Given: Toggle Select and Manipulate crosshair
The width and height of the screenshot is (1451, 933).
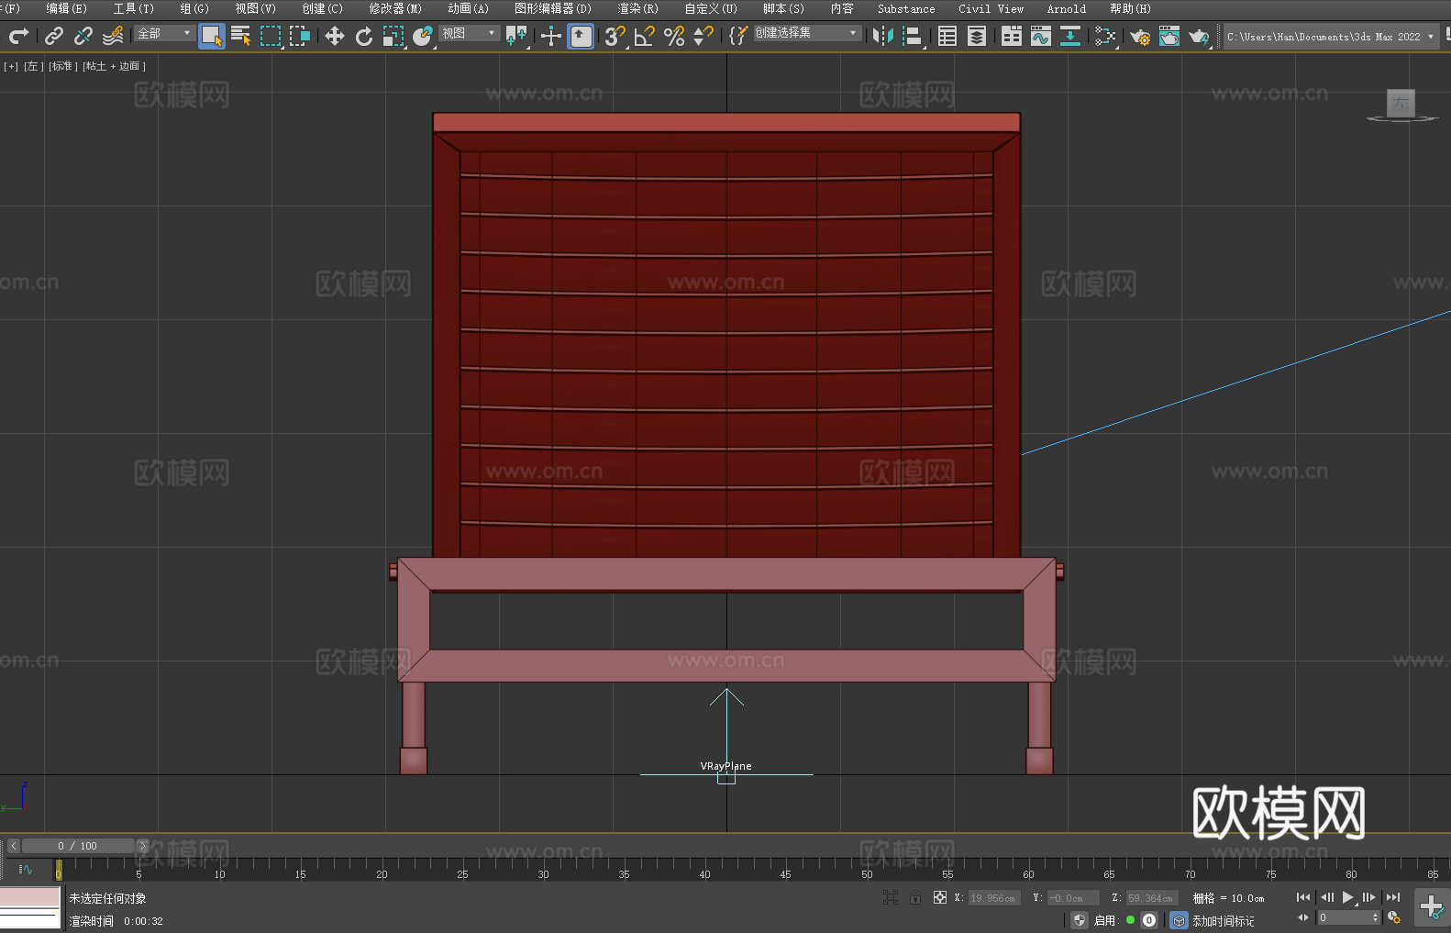Looking at the screenshot, I should tap(550, 36).
